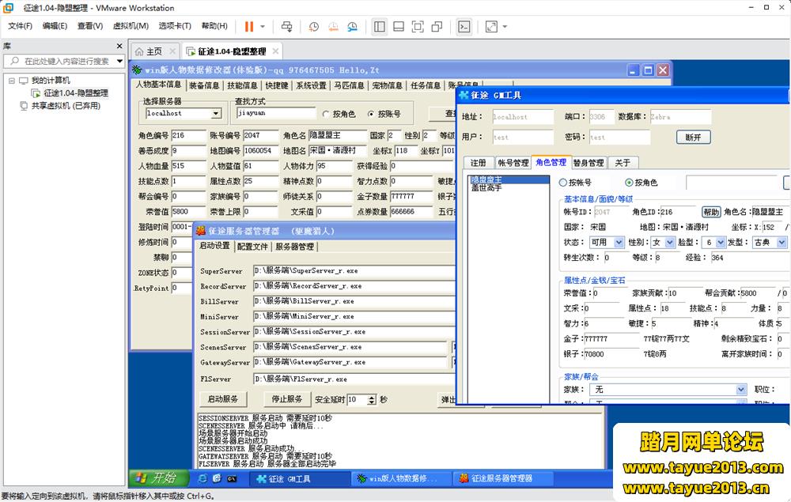Screen dimensions: 791x502
Task: Select the 按角色 radio in data editor
Action: 326,115
